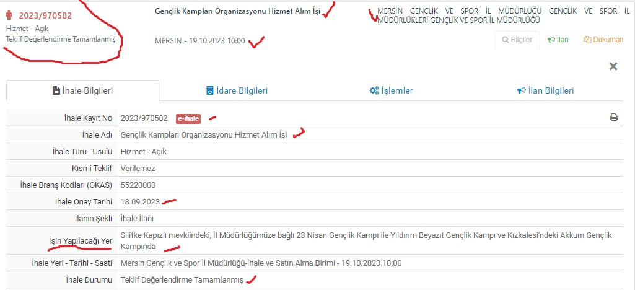Click the red person icon beside 2023/970582
This screenshot has height=290, width=635.
[x=9, y=15]
